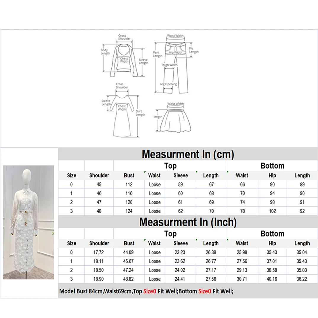Click the bust value 112 in cm table
This screenshot has width=318, height=318.
tap(129, 184)
